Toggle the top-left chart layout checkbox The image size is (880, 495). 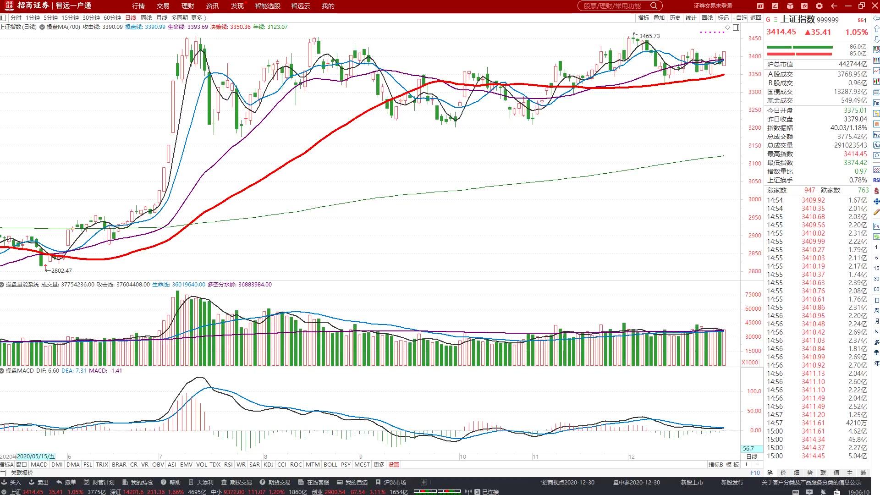[3, 18]
